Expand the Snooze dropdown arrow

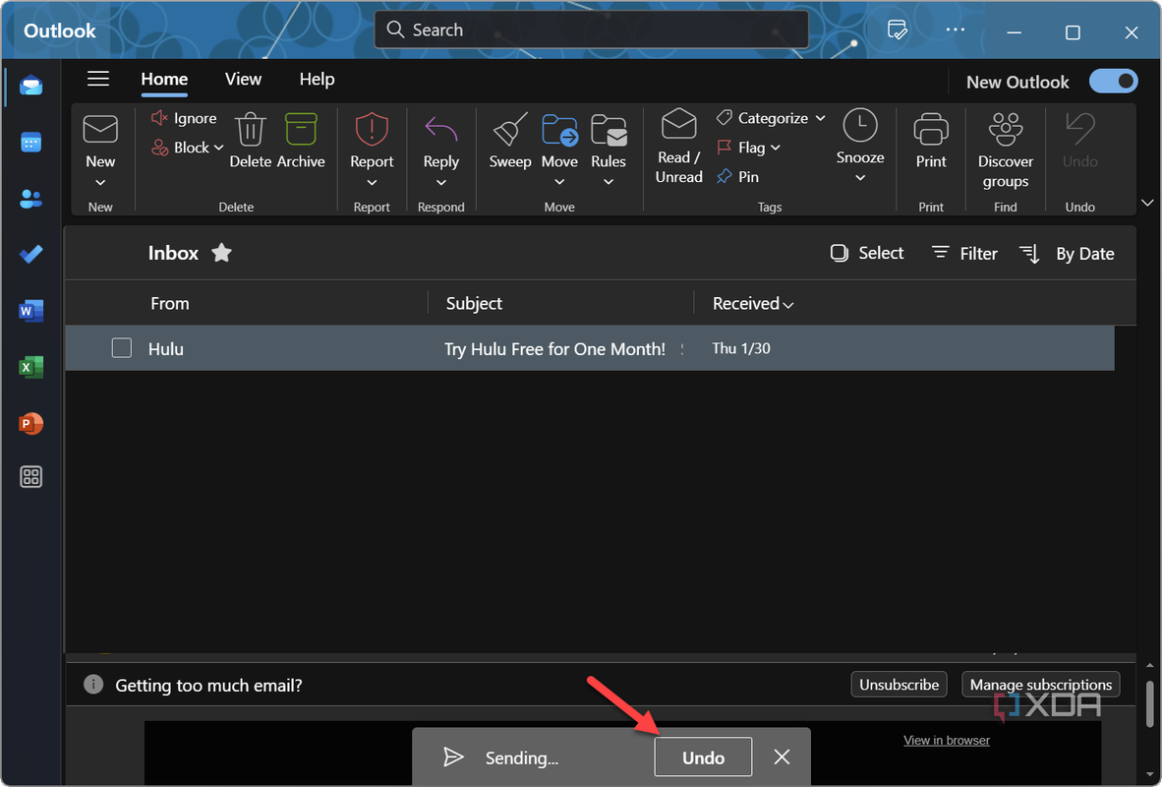tap(860, 178)
